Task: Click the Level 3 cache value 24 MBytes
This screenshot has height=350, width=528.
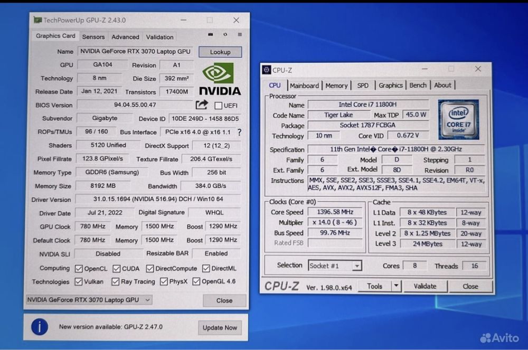Action: pyautogui.click(x=427, y=244)
